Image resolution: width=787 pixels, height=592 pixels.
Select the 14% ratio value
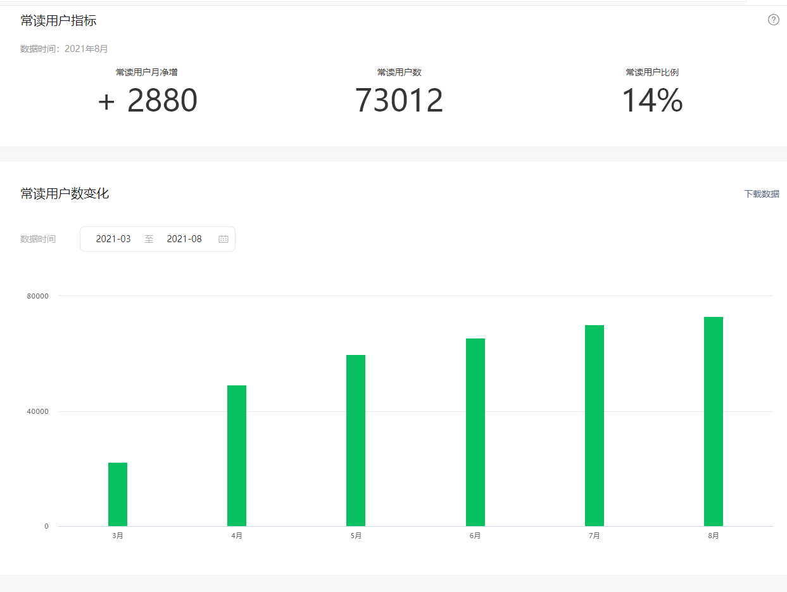click(x=652, y=101)
